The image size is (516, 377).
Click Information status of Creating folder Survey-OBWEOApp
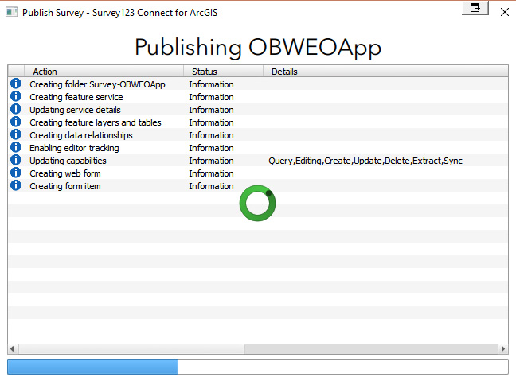point(211,84)
